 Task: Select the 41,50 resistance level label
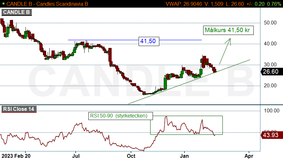[149, 41]
